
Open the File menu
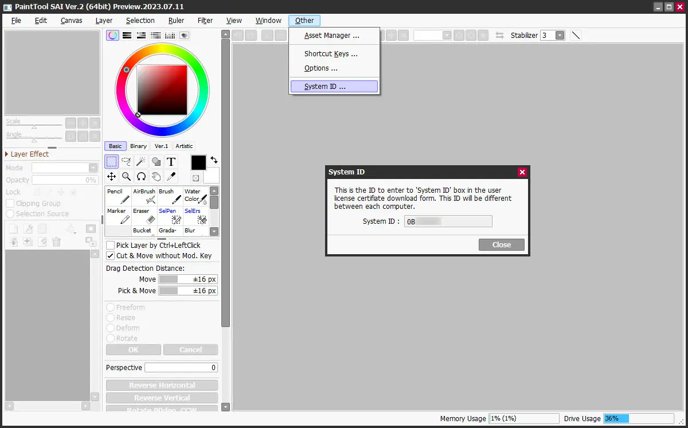16,21
